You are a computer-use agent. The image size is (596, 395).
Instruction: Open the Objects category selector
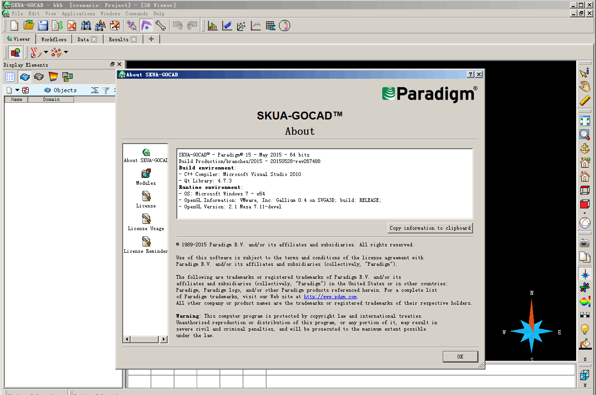point(60,90)
